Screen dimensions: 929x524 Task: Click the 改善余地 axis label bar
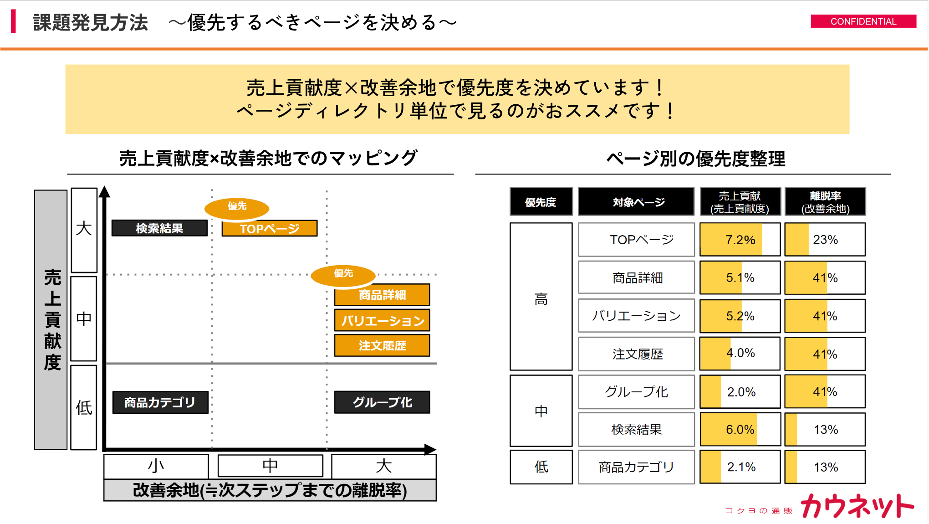(270, 490)
